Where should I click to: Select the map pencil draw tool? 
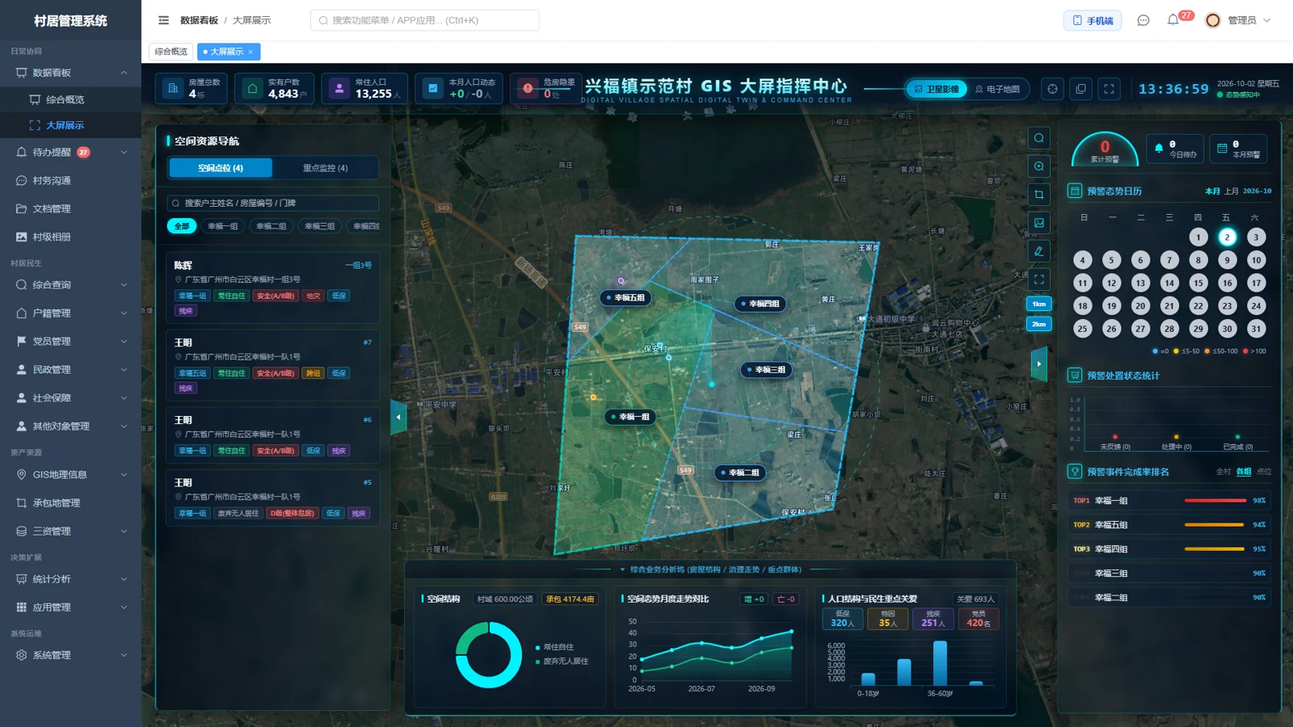click(x=1039, y=251)
